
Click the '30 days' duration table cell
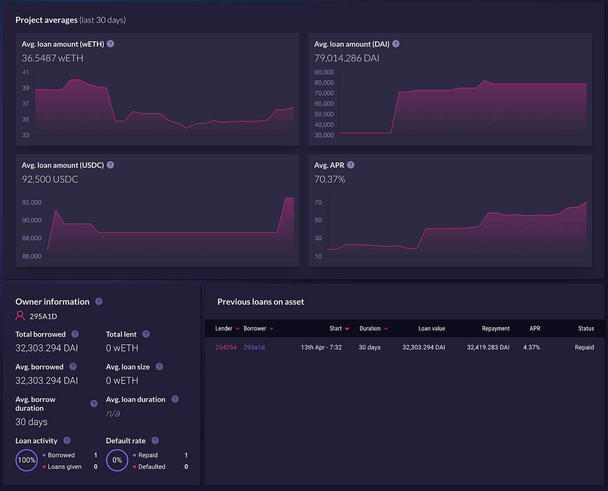[x=370, y=347]
